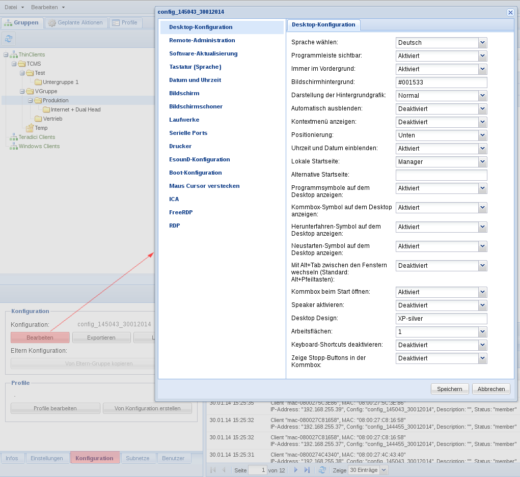Screen dimensions: 520x477
Task: Close the config_145043_30012014 dialog
Action: click(510, 12)
